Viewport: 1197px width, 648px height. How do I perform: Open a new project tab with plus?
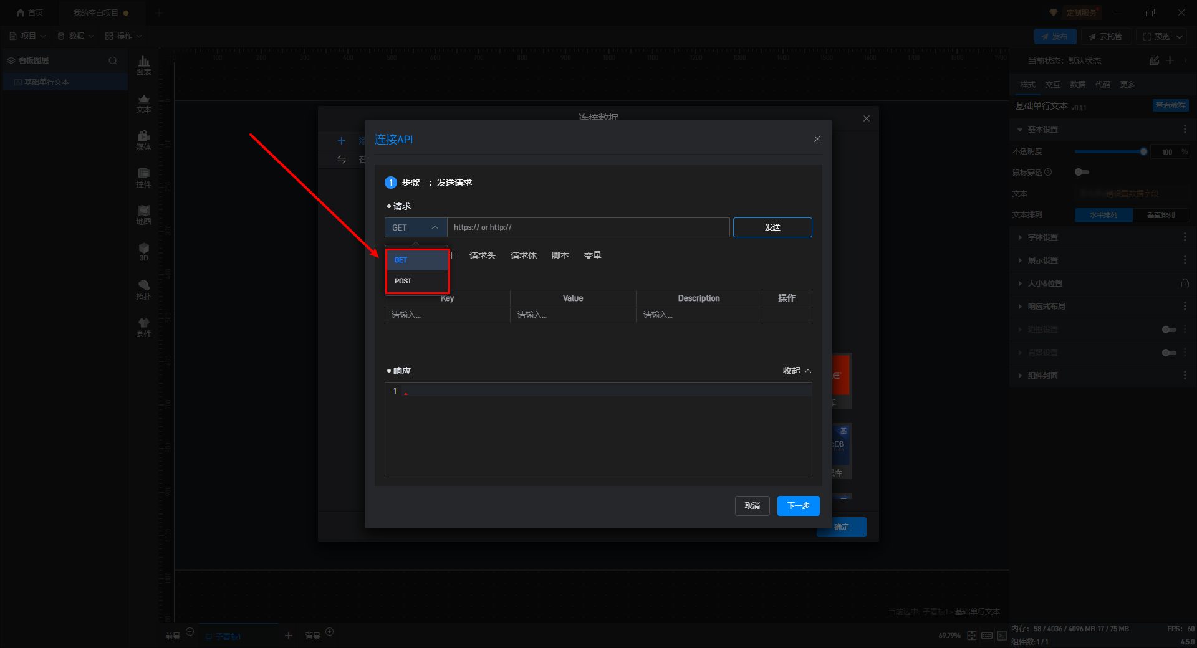pyautogui.click(x=158, y=12)
